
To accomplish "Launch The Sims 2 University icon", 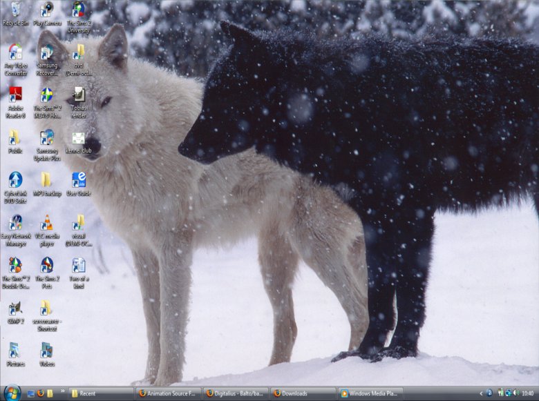I will [78, 17].
